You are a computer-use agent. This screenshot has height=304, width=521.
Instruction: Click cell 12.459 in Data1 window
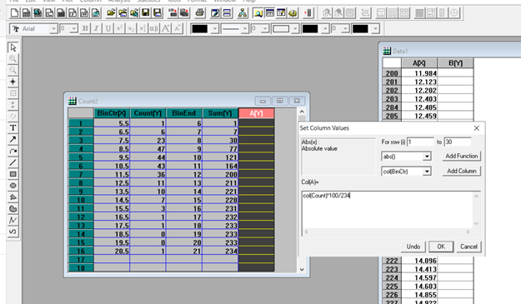[419, 116]
